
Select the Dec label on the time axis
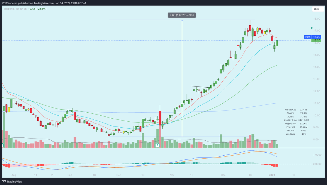[x=223, y=175]
